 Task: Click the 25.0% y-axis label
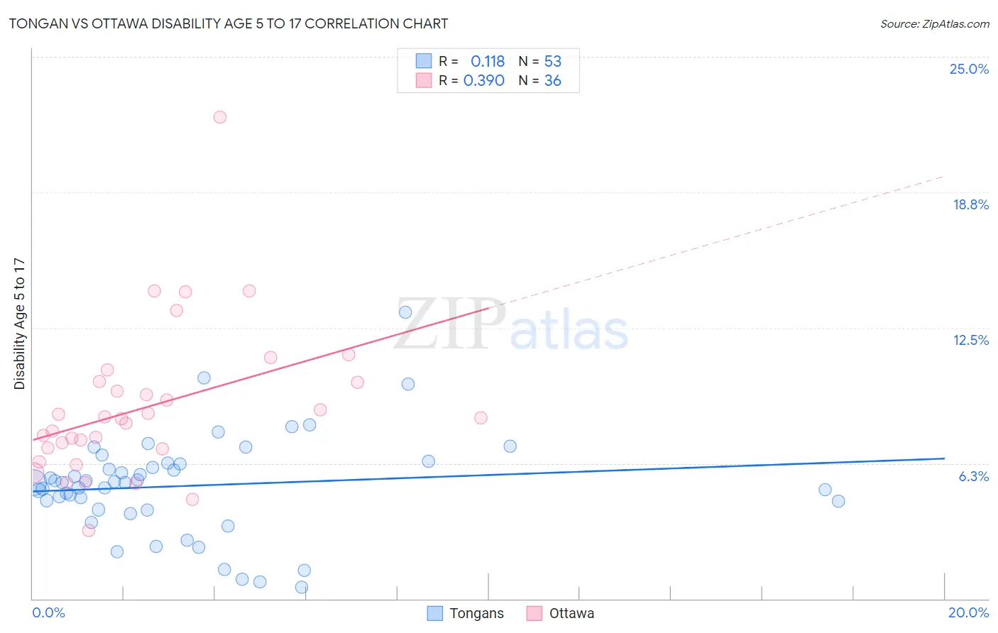[x=969, y=69]
